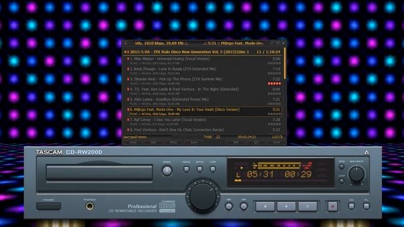The width and height of the screenshot is (404, 227).
Task: Click the level meter on the deck display
Action: pyautogui.click(x=279, y=165)
